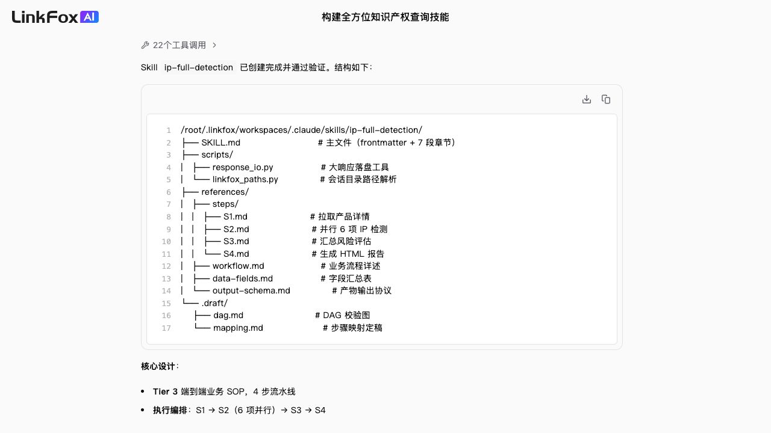Click the steps/ folder line
The height and width of the screenshot is (433, 771).
tap(210, 204)
